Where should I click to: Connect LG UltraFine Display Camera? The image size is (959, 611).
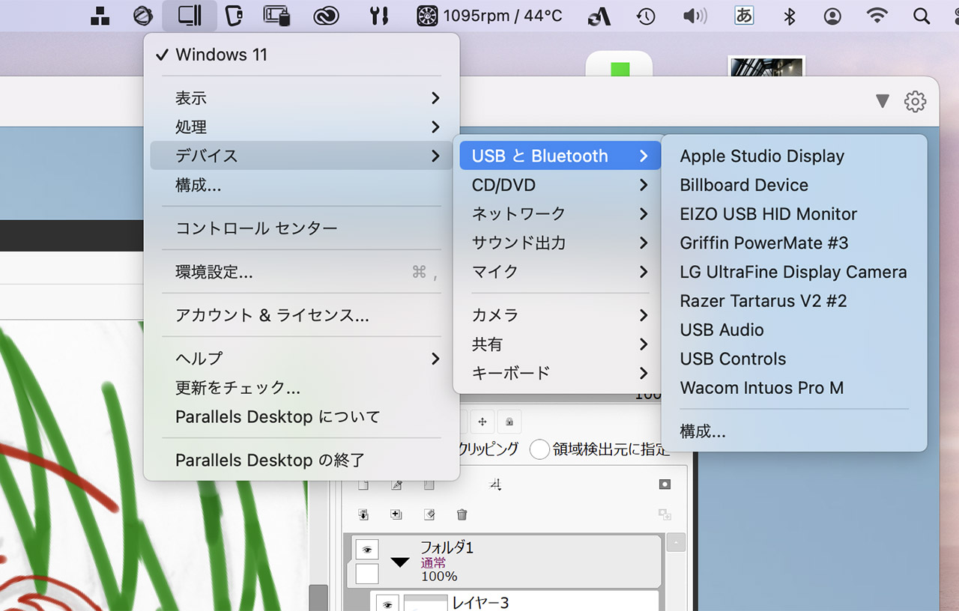pos(794,272)
